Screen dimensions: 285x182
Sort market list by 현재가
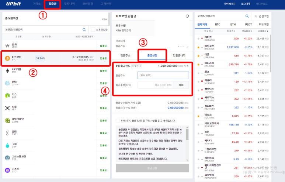tap(231, 31)
